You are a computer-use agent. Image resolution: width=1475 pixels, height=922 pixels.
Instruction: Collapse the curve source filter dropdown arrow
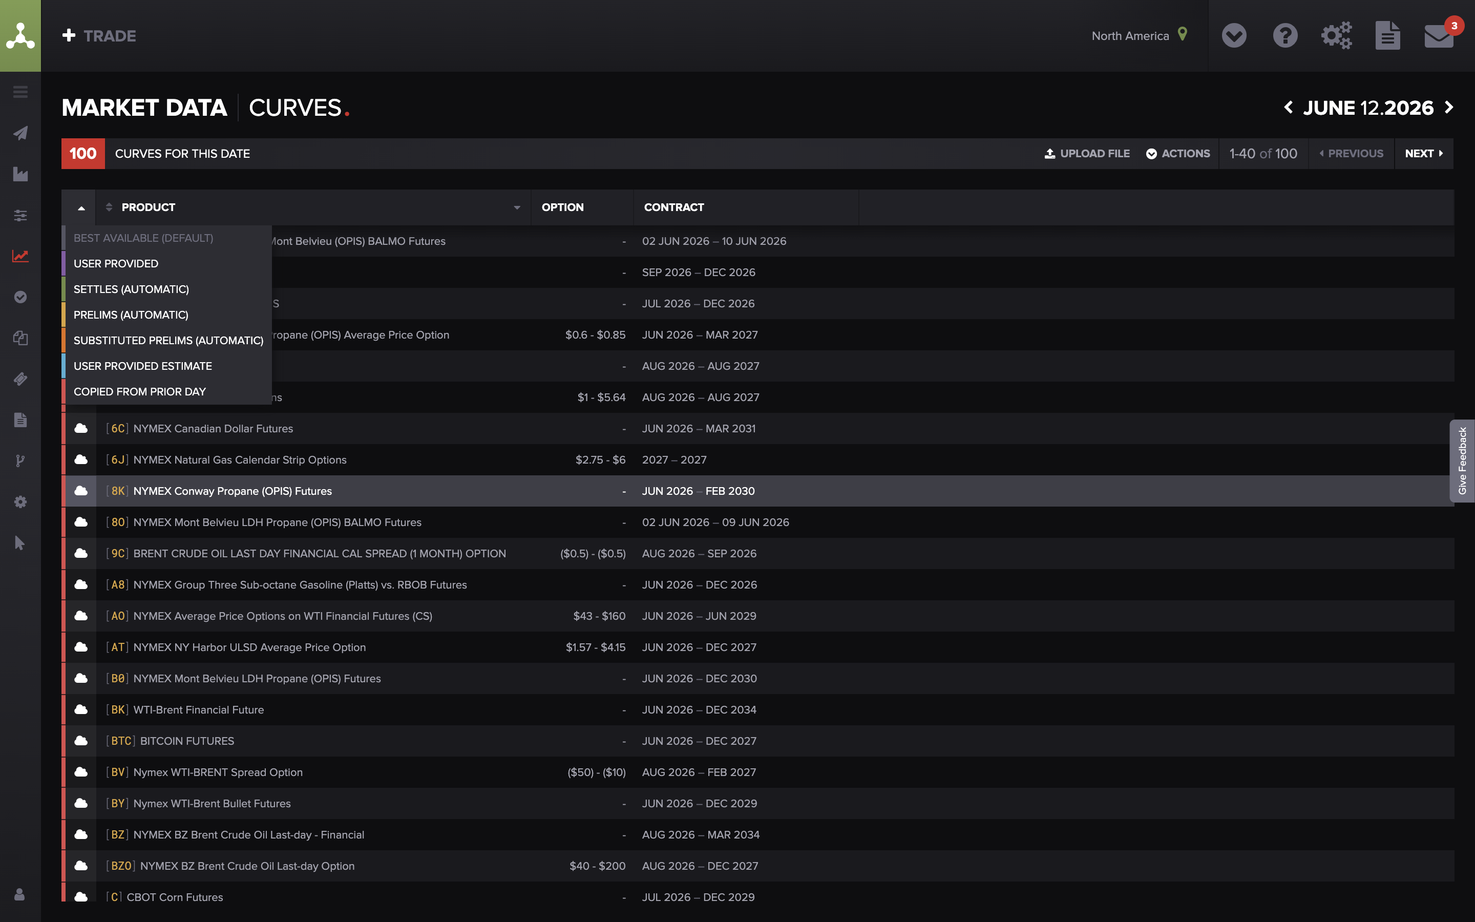tap(81, 208)
